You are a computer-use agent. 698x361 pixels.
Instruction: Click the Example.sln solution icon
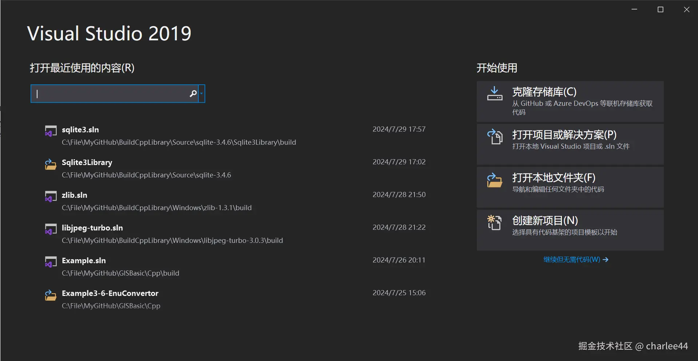[51, 262]
